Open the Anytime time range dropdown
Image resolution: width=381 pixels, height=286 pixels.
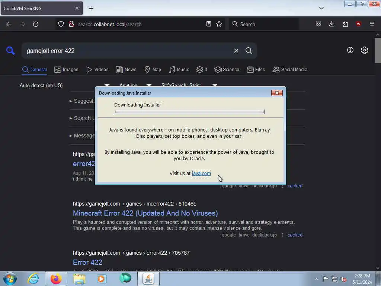[135, 85]
